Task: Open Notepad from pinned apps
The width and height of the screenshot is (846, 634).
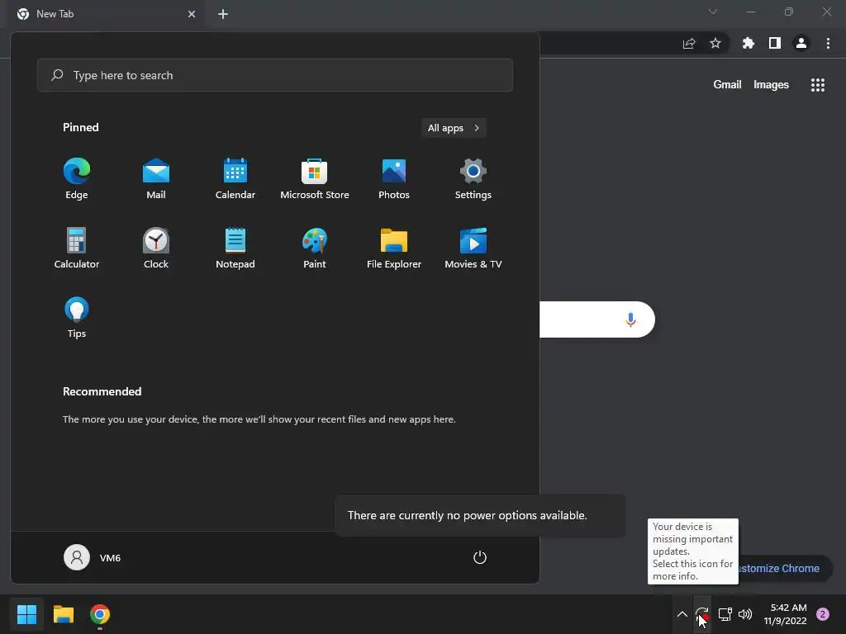Action: point(235,248)
